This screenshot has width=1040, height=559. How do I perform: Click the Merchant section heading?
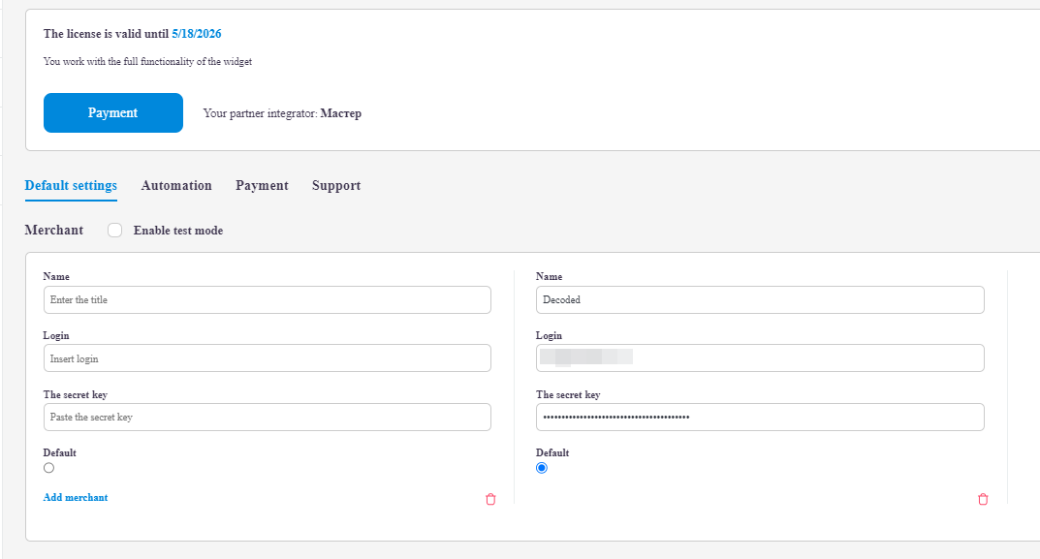[x=54, y=231]
